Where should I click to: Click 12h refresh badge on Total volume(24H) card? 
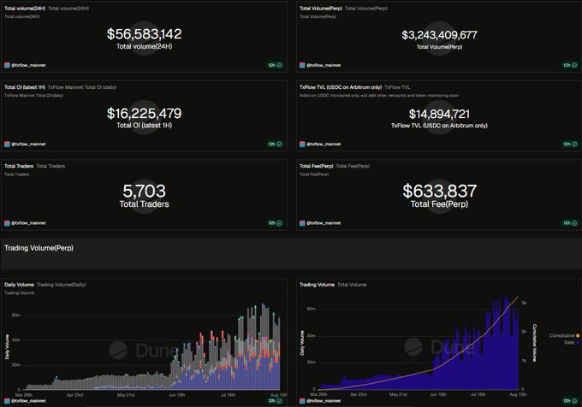click(x=275, y=65)
